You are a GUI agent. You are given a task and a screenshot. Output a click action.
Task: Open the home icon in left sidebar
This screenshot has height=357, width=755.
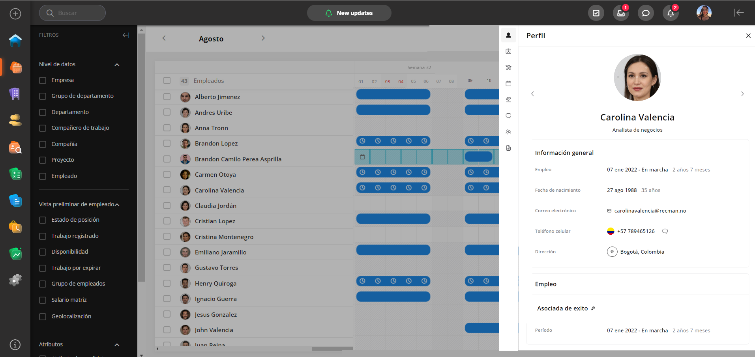point(15,40)
